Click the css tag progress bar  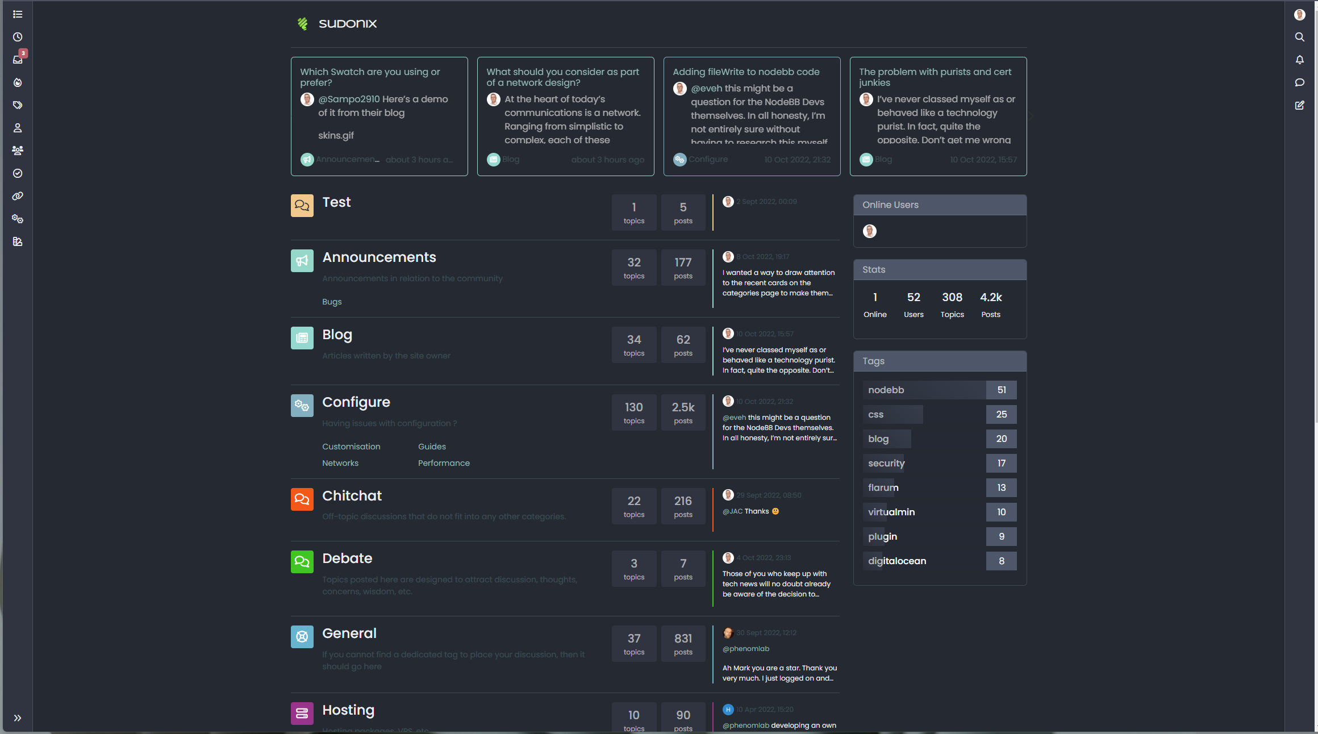tap(893, 414)
